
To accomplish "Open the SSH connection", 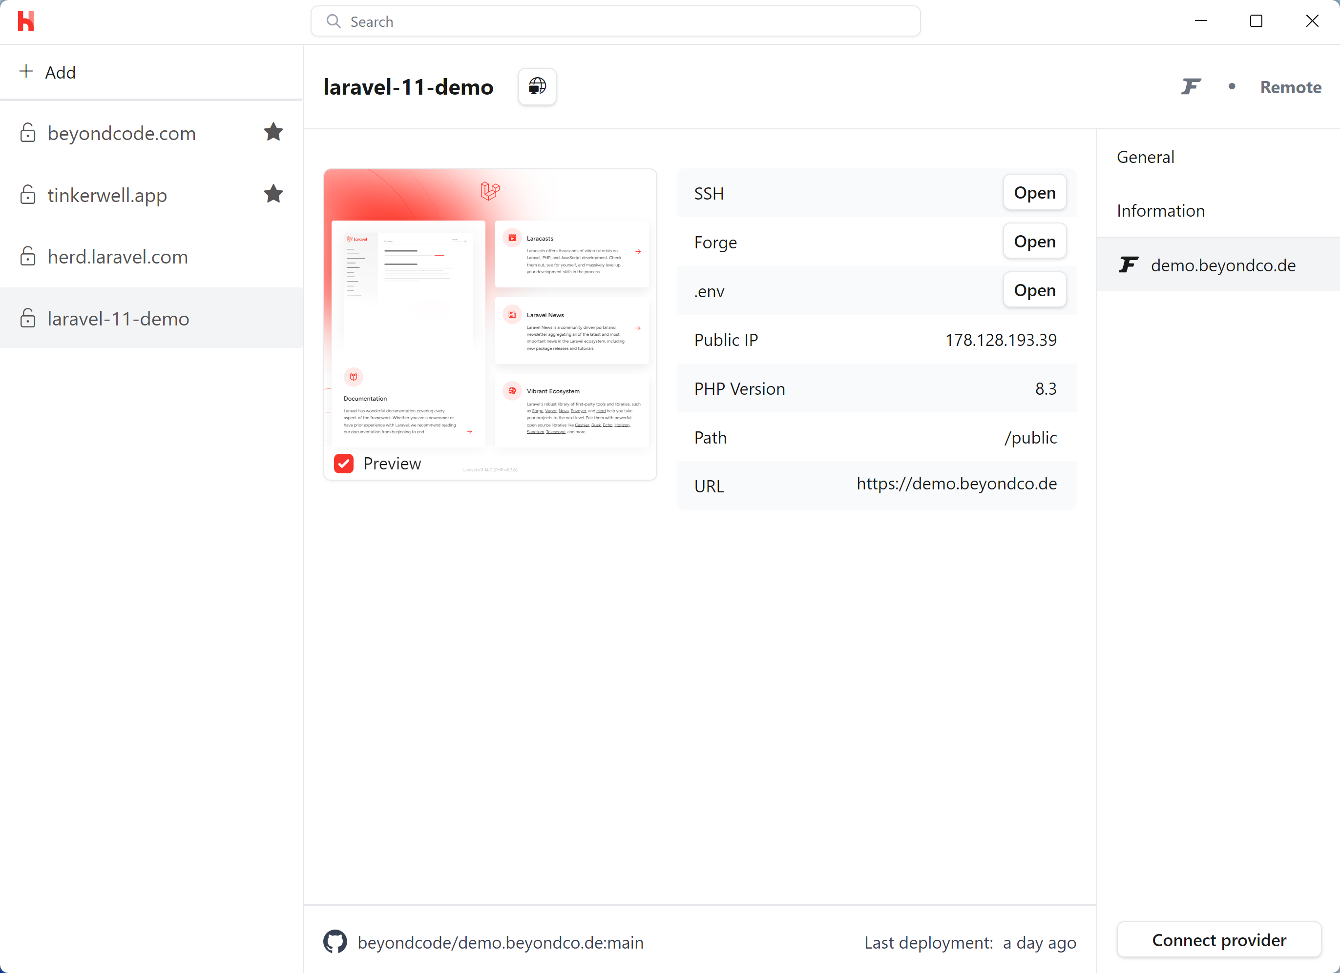I will pos(1033,192).
